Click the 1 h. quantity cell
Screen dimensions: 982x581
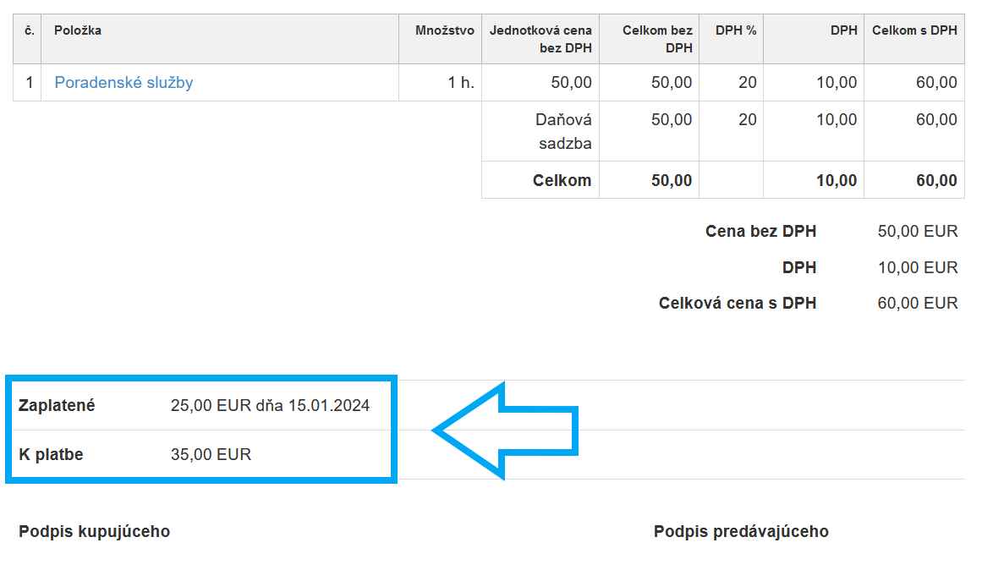[461, 83]
